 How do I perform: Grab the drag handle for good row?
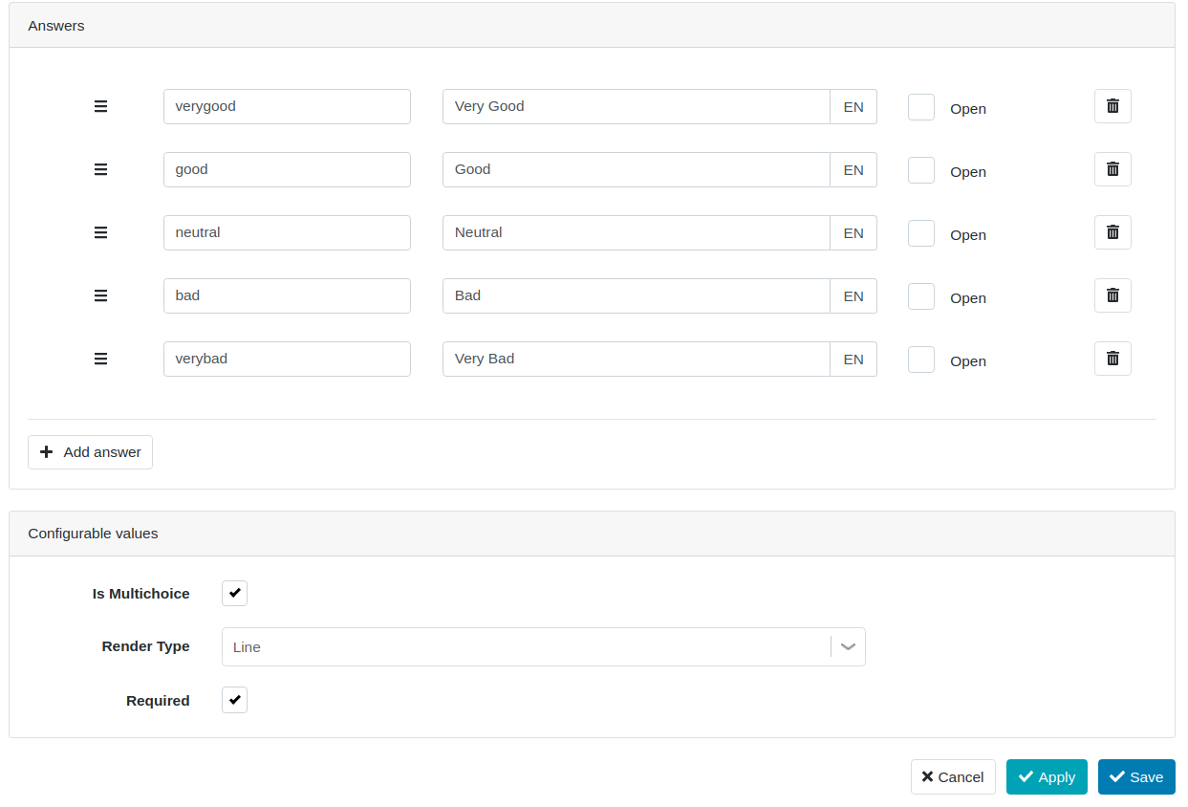[100, 169]
